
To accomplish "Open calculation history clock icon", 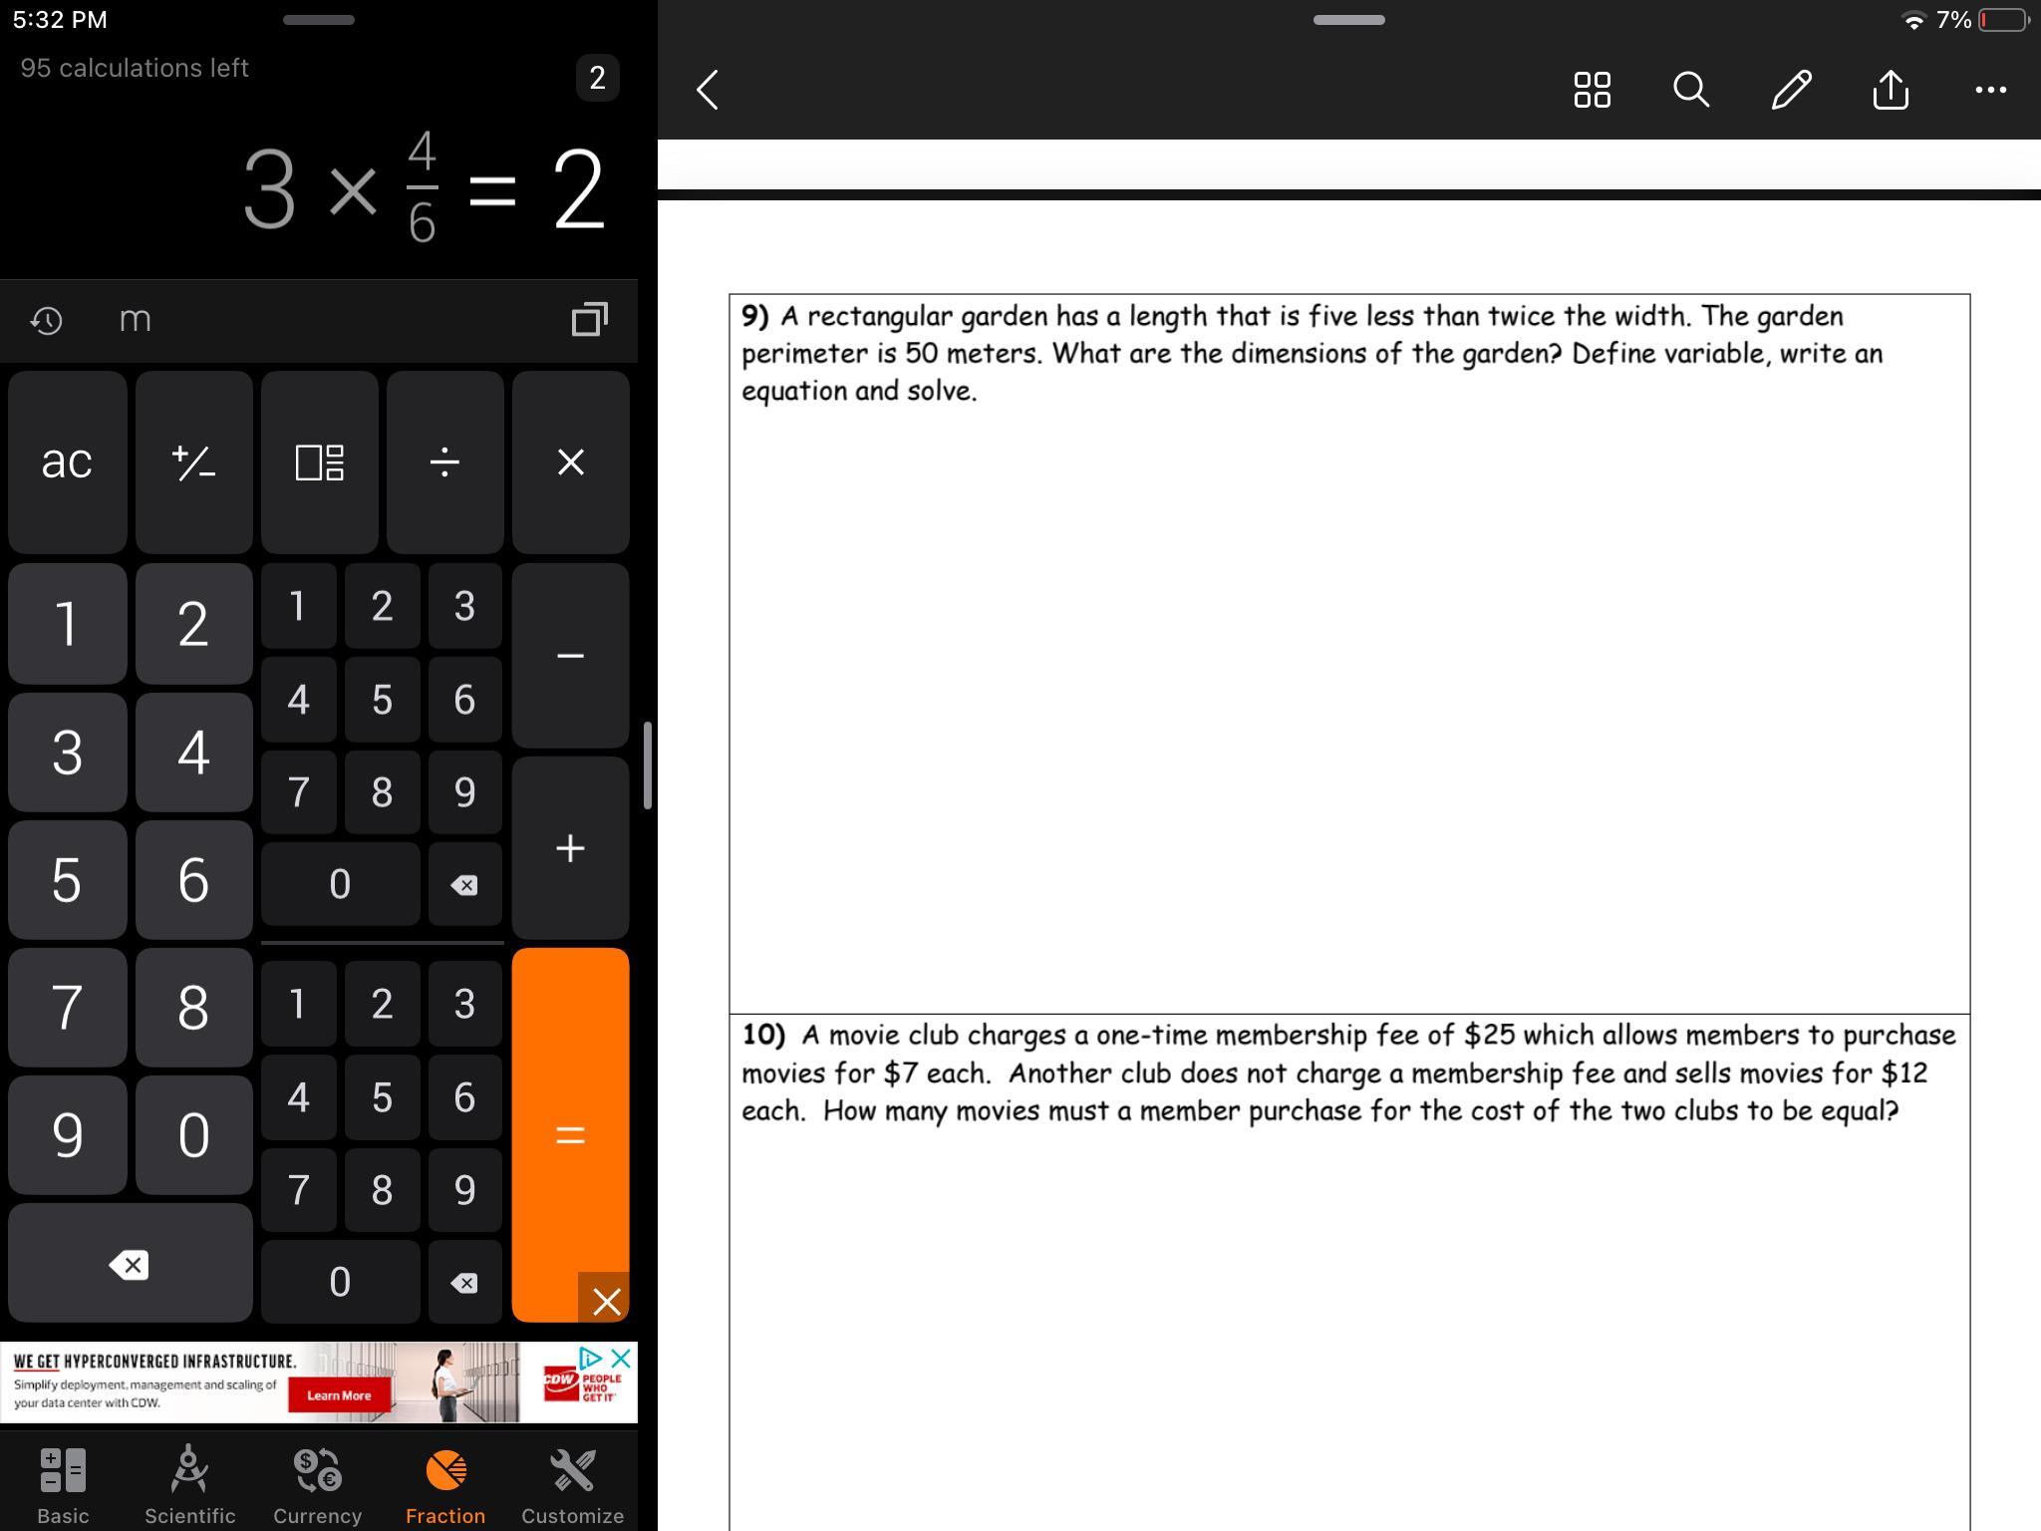I will 46,320.
